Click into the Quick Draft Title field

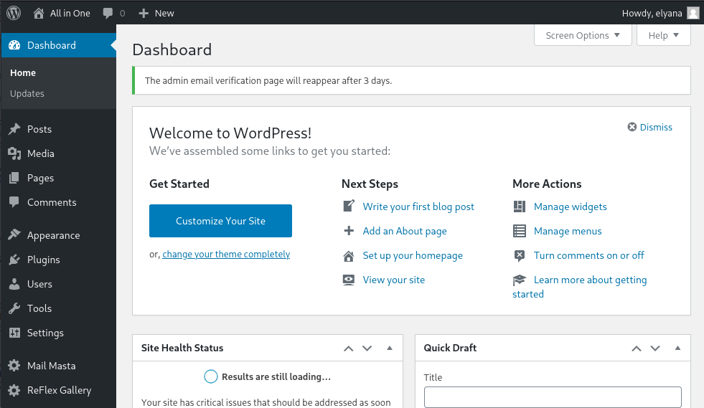pos(552,397)
